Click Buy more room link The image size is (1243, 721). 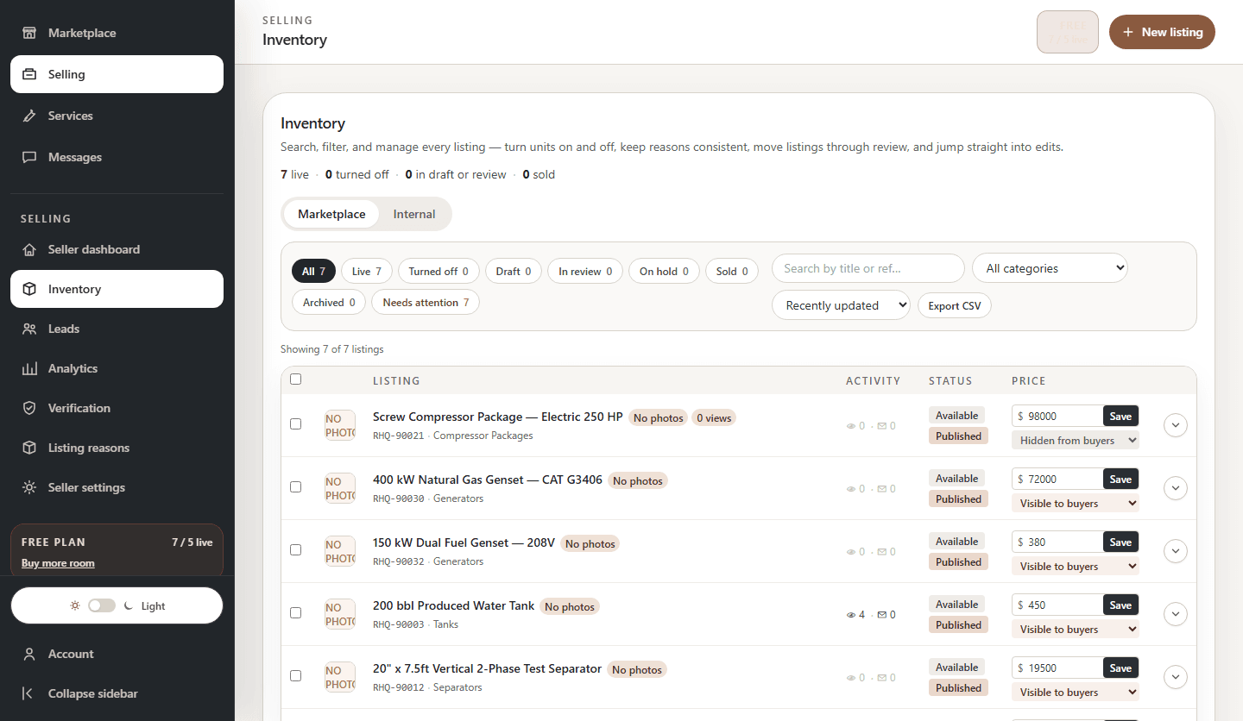(58, 563)
